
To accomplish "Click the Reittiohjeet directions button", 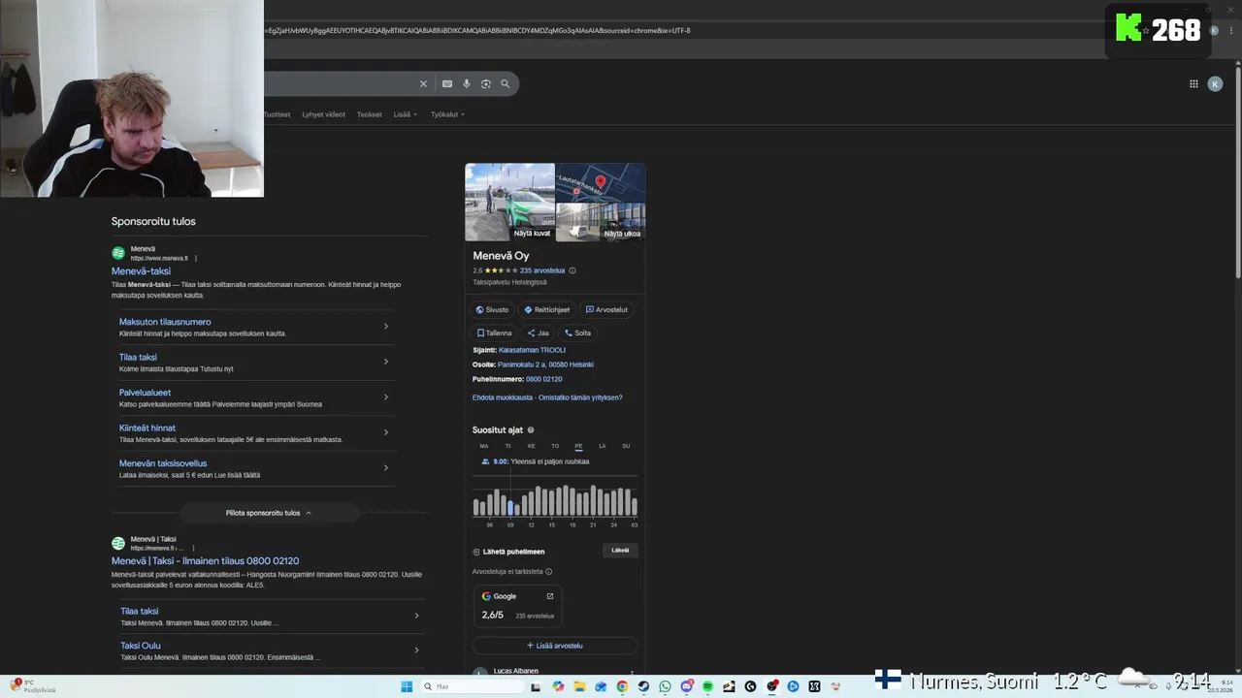I will [547, 309].
